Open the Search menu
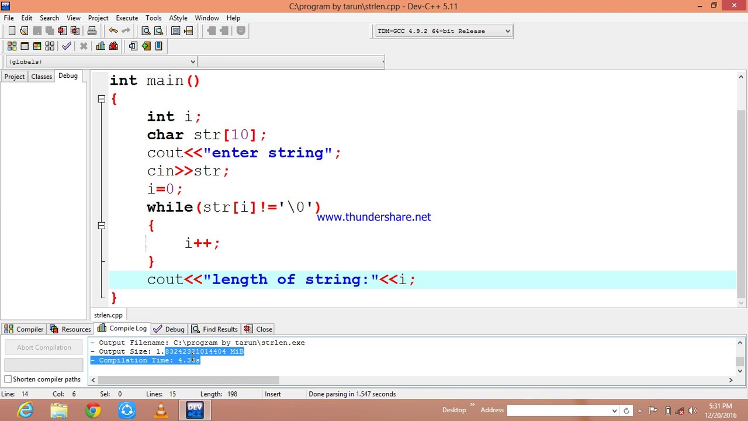 [x=49, y=18]
